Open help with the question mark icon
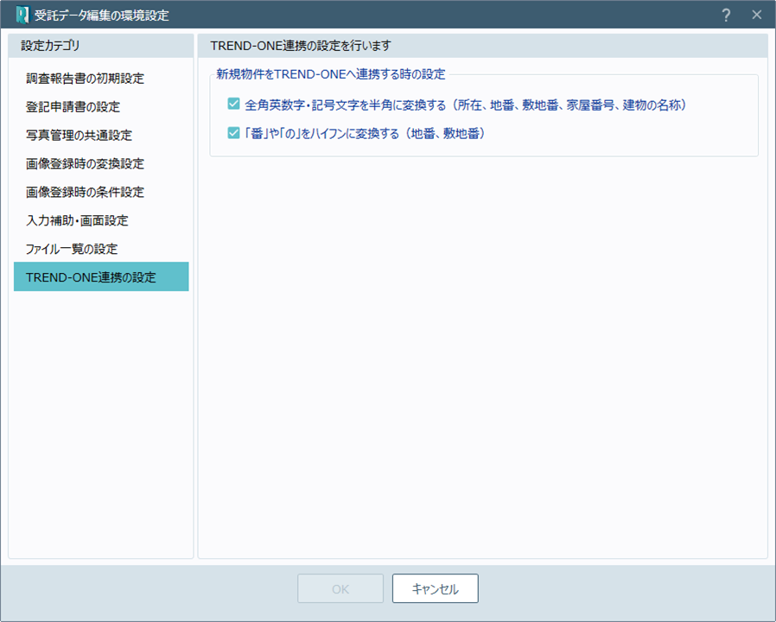This screenshot has width=776, height=622. pyautogui.click(x=726, y=15)
